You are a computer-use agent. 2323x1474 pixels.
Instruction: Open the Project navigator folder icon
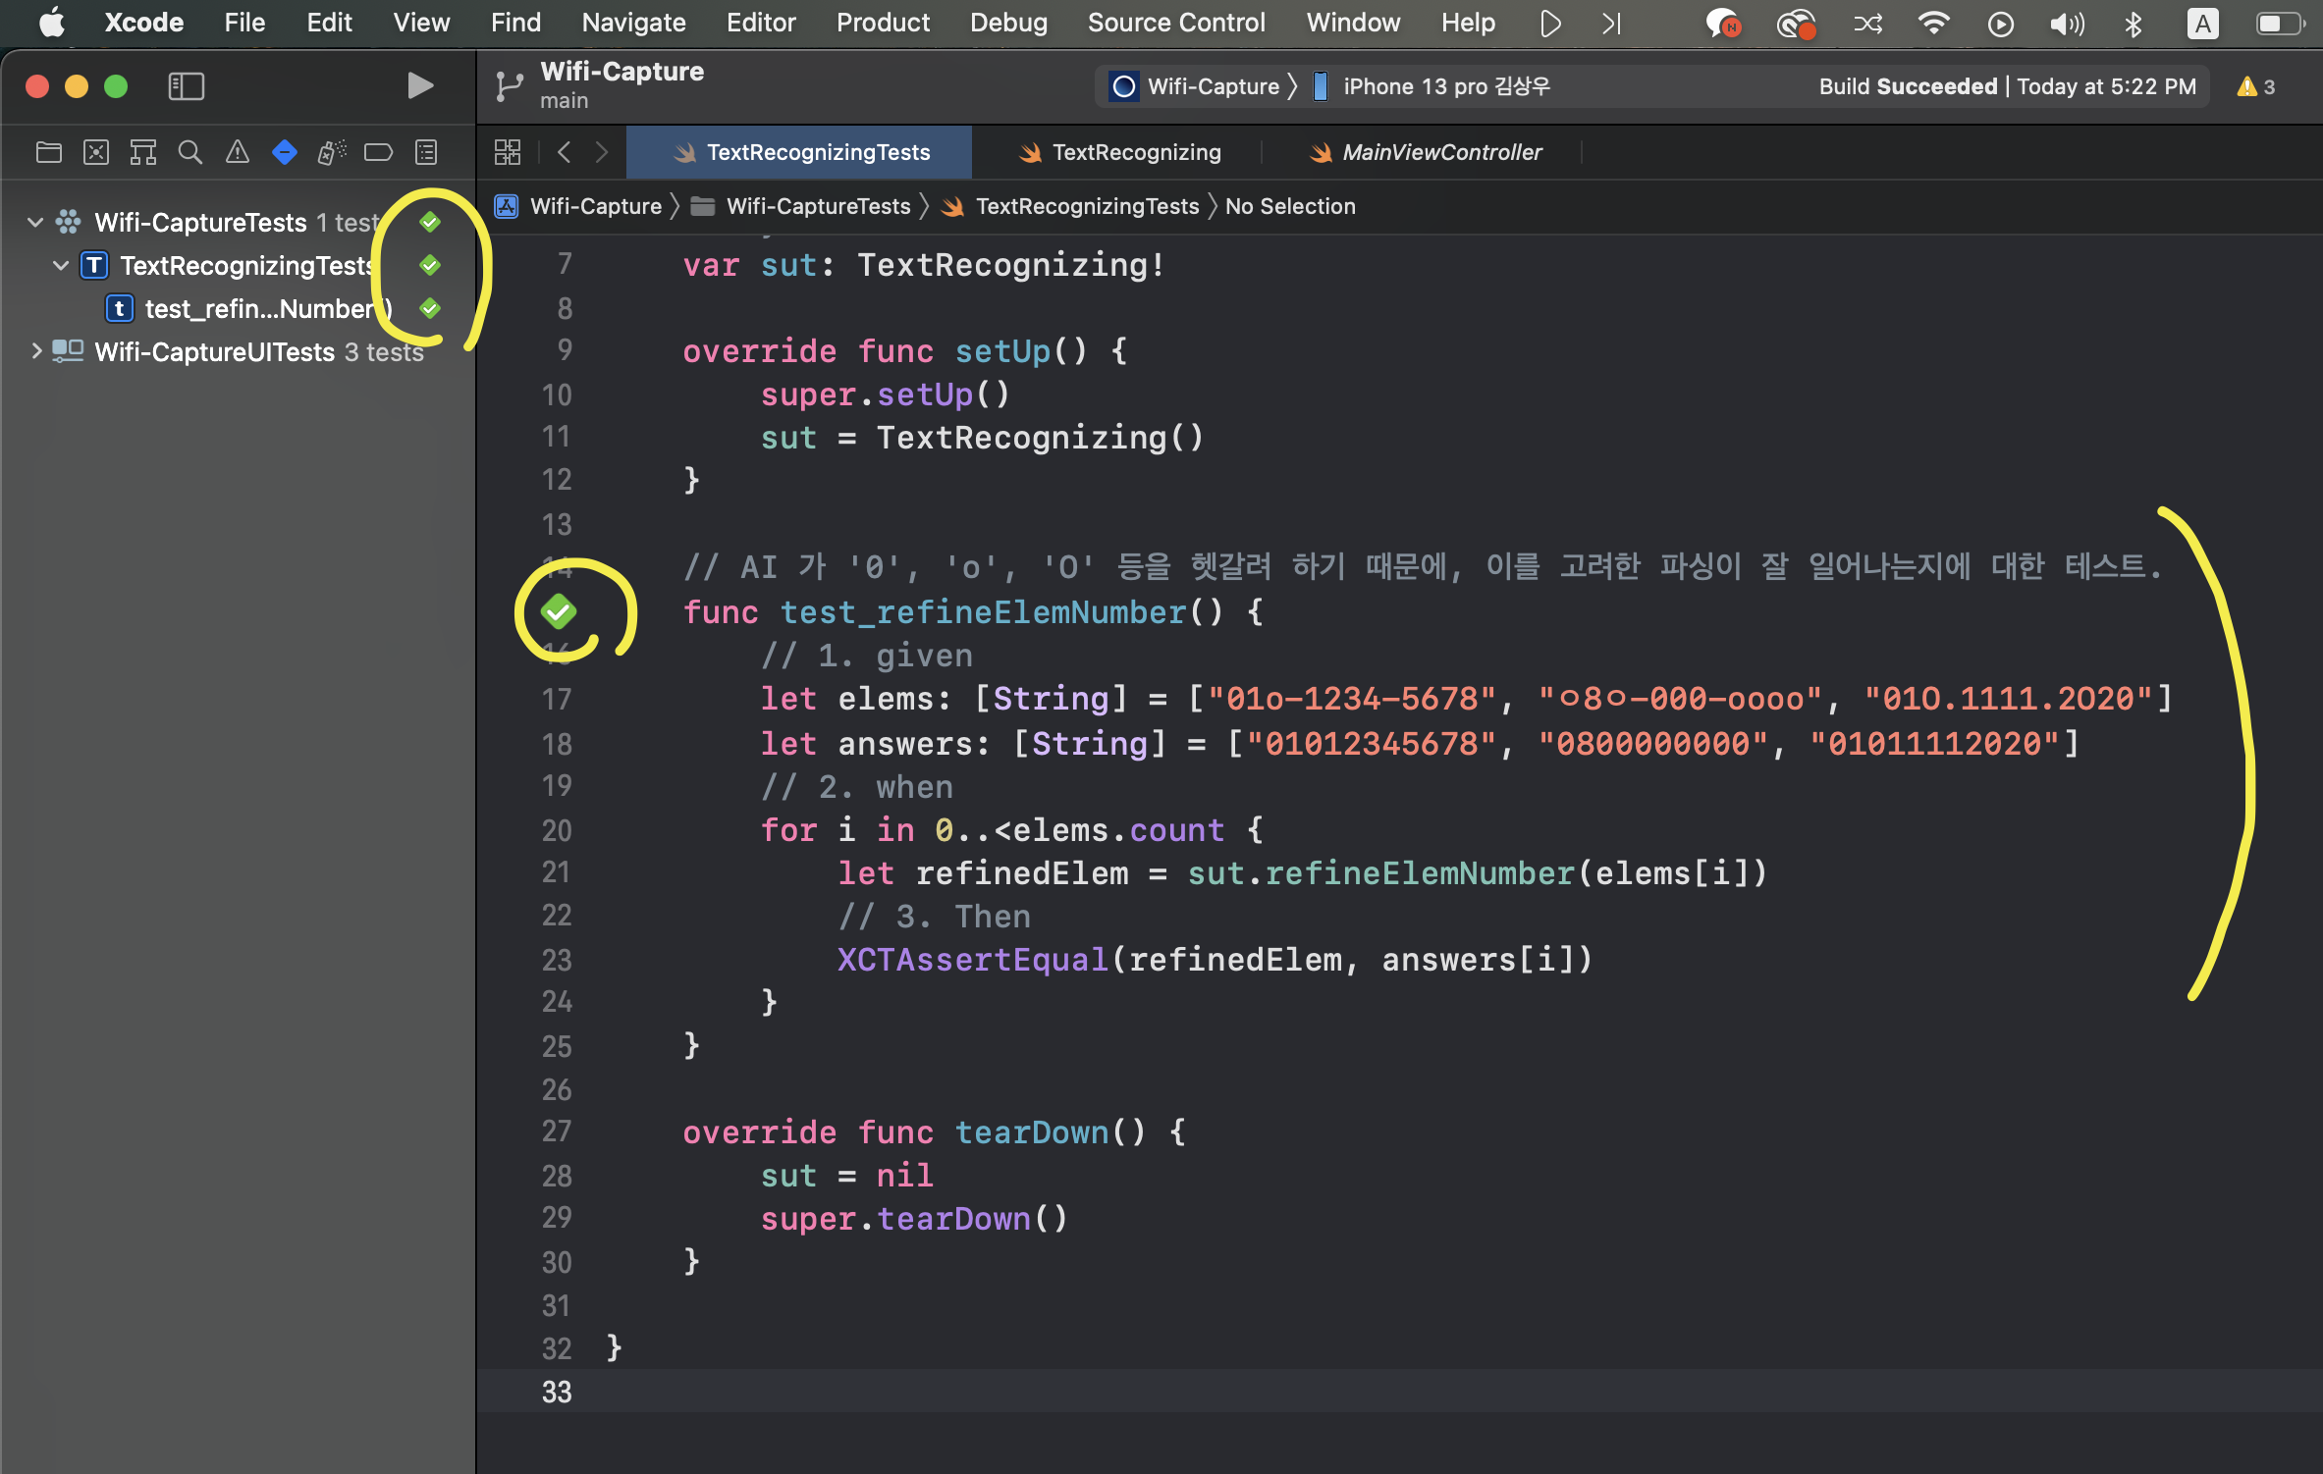pos(48,152)
